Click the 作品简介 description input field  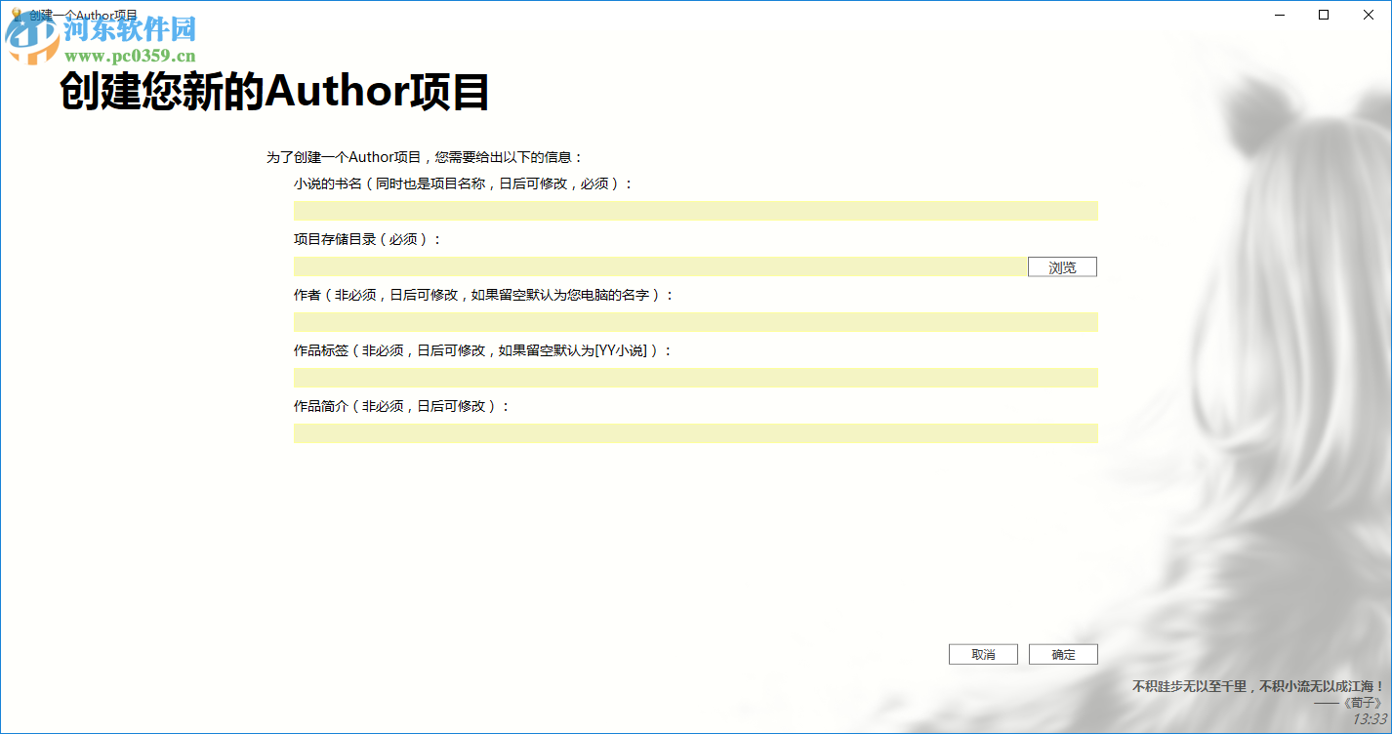[695, 432]
